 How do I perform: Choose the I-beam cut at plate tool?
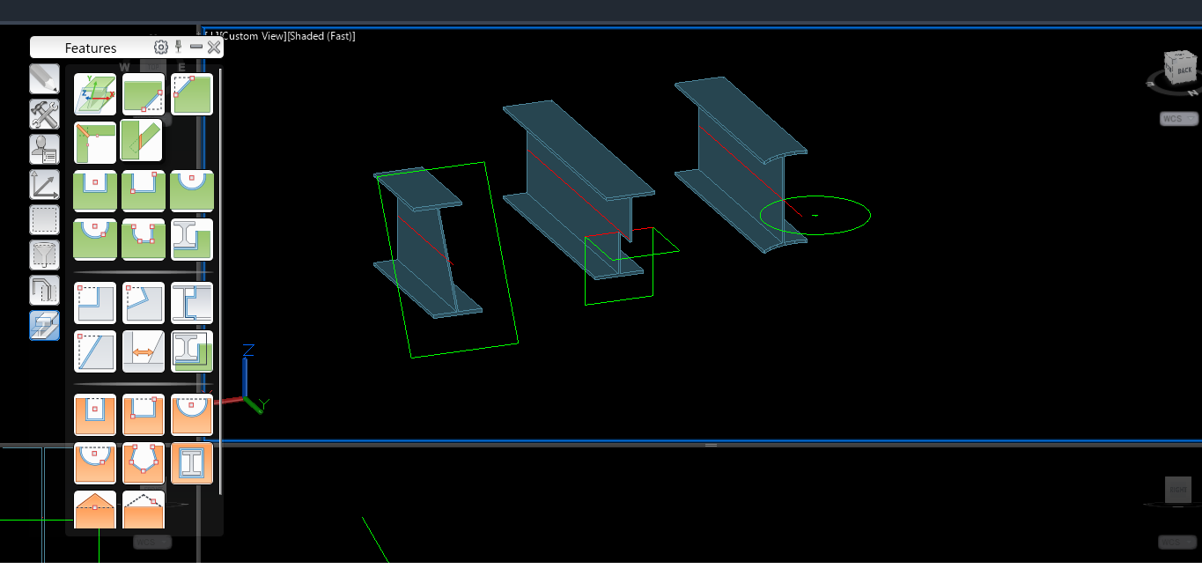point(192,351)
